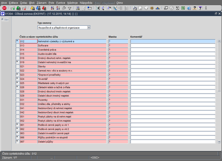Image resolution: width=222 pixels, height=161 pixels.
Task: Click the Nav side panel button
Action: pos(5,19)
